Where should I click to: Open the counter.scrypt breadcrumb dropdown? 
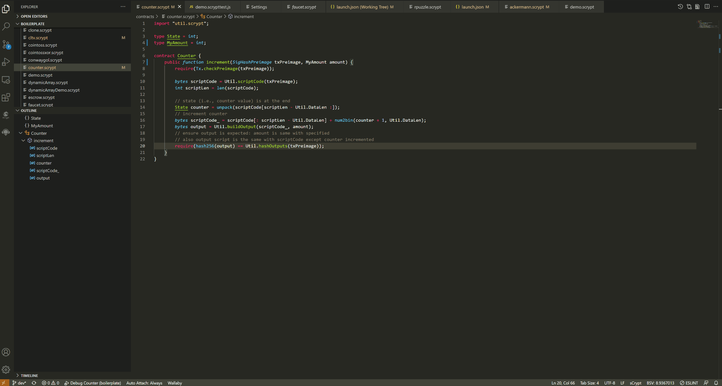[x=178, y=17]
